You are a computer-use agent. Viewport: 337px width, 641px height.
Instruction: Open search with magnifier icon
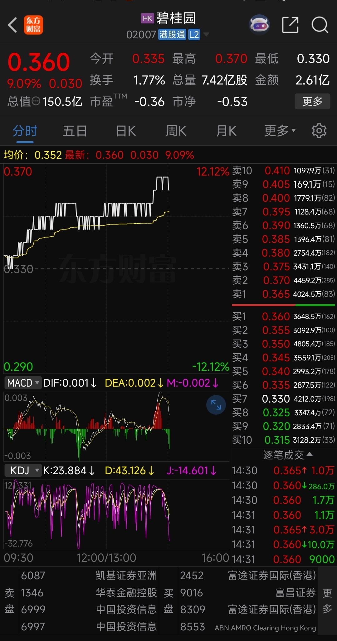tap(320, 25)
